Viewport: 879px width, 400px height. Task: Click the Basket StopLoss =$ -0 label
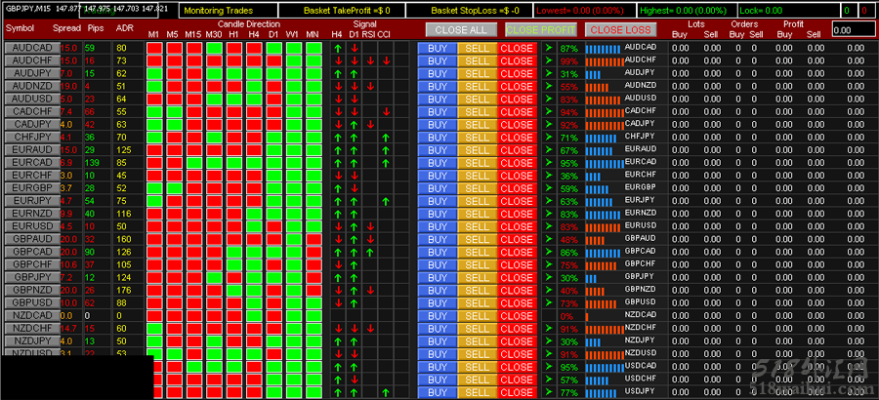coord(475,11)
